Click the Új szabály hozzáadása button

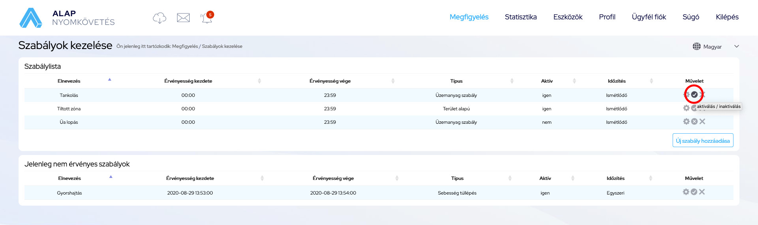click(703, 140)
